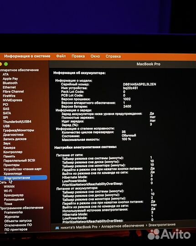This screenshot has width=196, height=246.
Task: Select Камера in the sidebar
Action: 9,148
